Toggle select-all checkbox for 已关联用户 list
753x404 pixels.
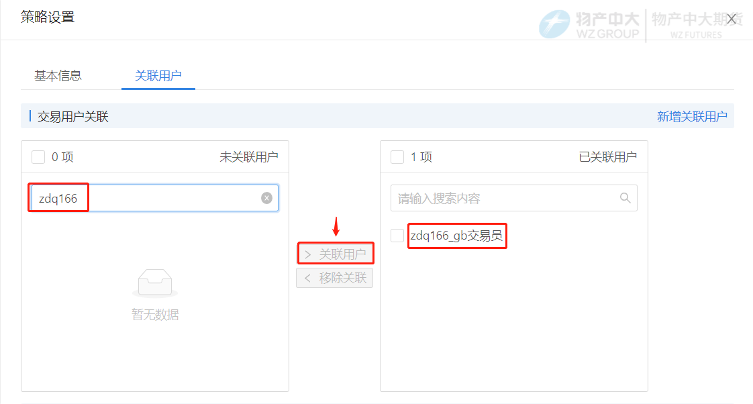(397, 157)
